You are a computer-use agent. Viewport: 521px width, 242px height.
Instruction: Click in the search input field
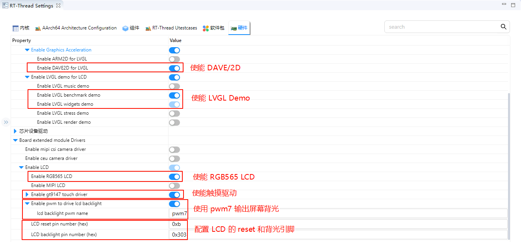441,27
